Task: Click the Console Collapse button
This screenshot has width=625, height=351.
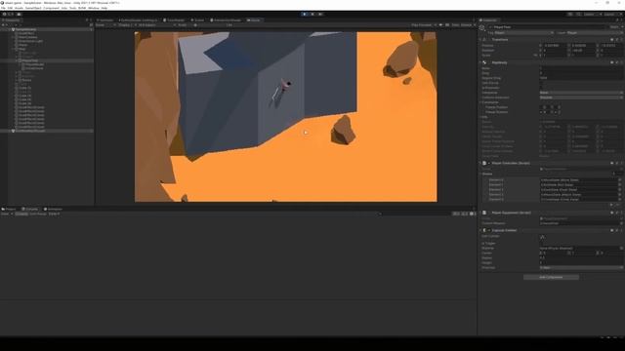Action: pyautogui.click(x=21, y=214)
